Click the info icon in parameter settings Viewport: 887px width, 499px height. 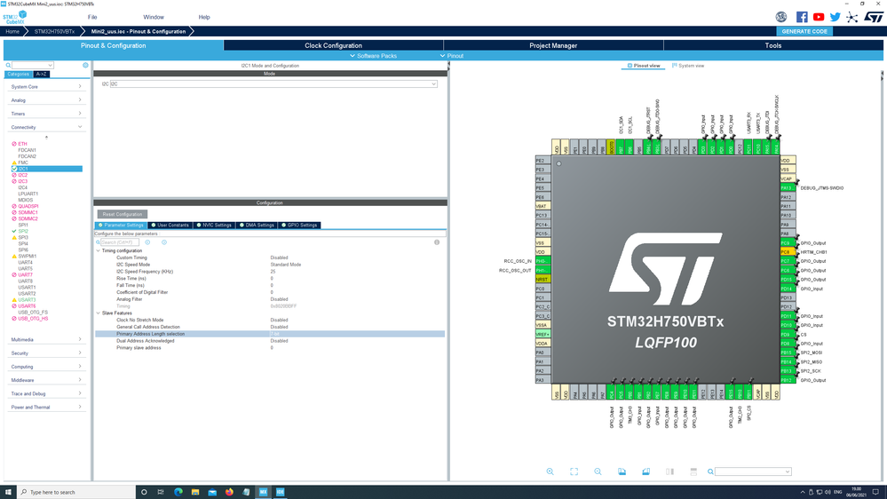pyautogui.click(x=437, y=242)
